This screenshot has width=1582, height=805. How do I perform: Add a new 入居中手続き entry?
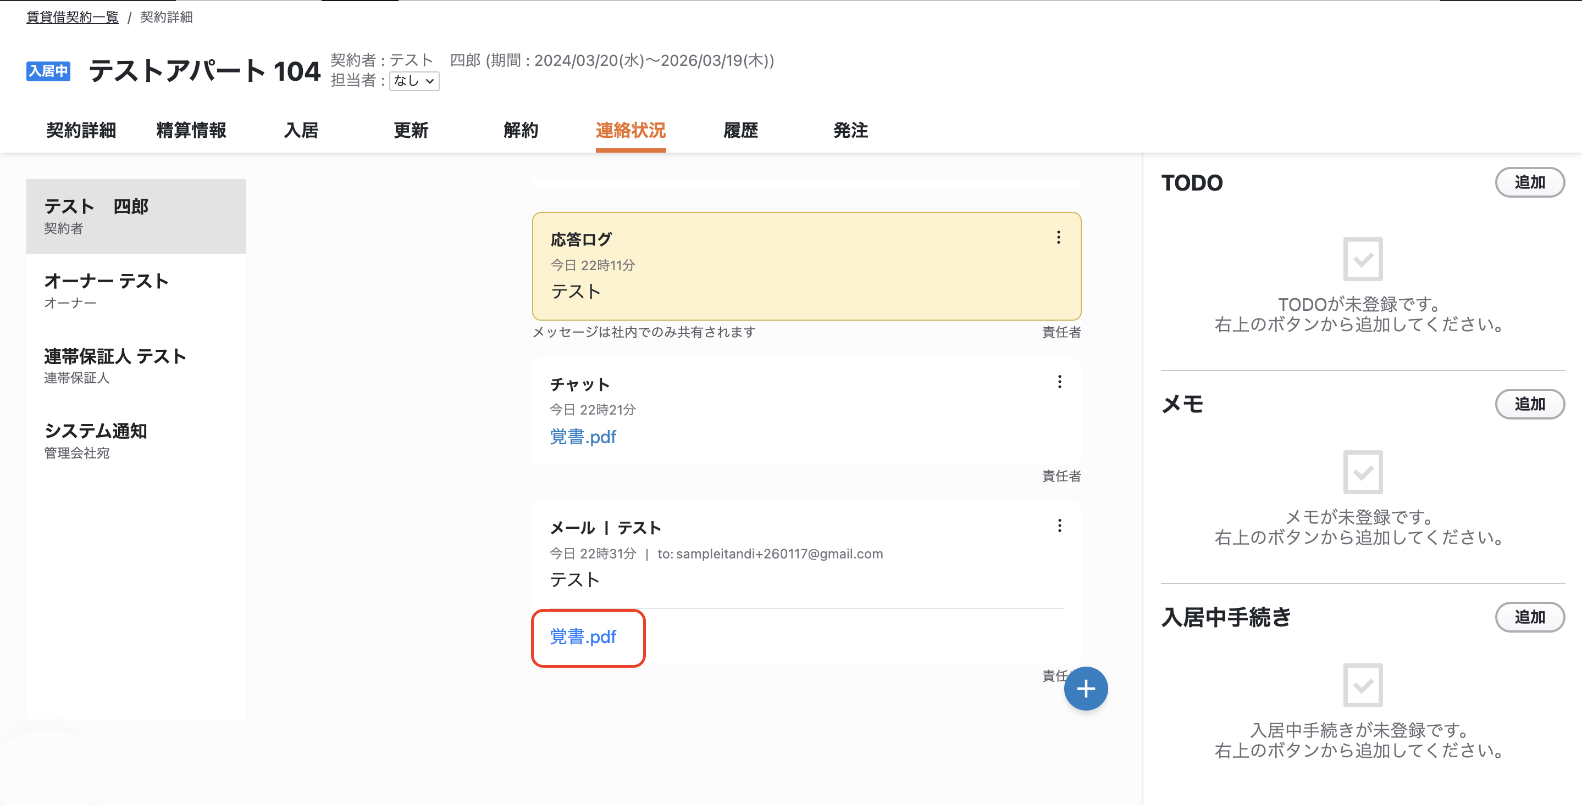[x=1529, y=617]
